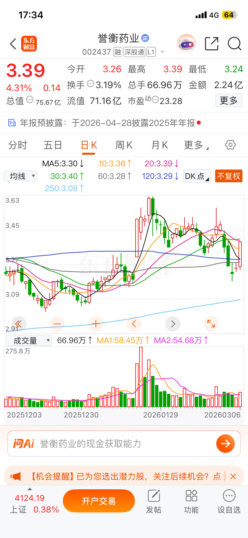Tap the megaphone icon in banner
The width and height of the screenshot is (248, 538).
[x=16, y=476]
